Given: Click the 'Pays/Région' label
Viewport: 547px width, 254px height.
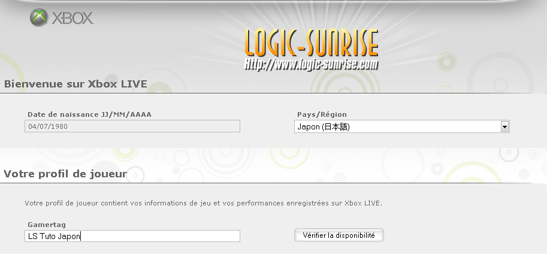Looking at the screenshot, I should pyautogui.click(x=322, y=114).
